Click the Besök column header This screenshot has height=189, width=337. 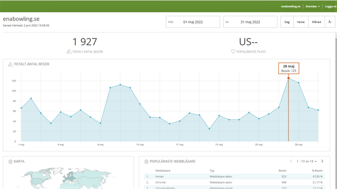click(282, 171)
